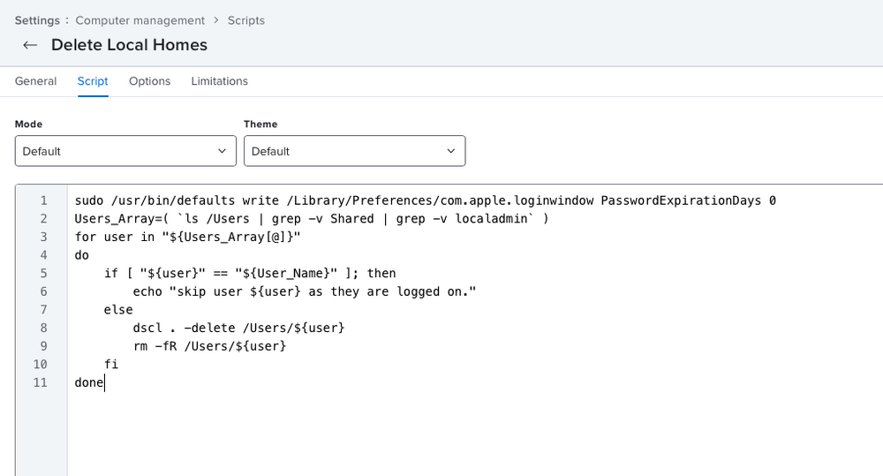Go to Settings breadcrumb
883x476 pixels.
click(37, 20)
